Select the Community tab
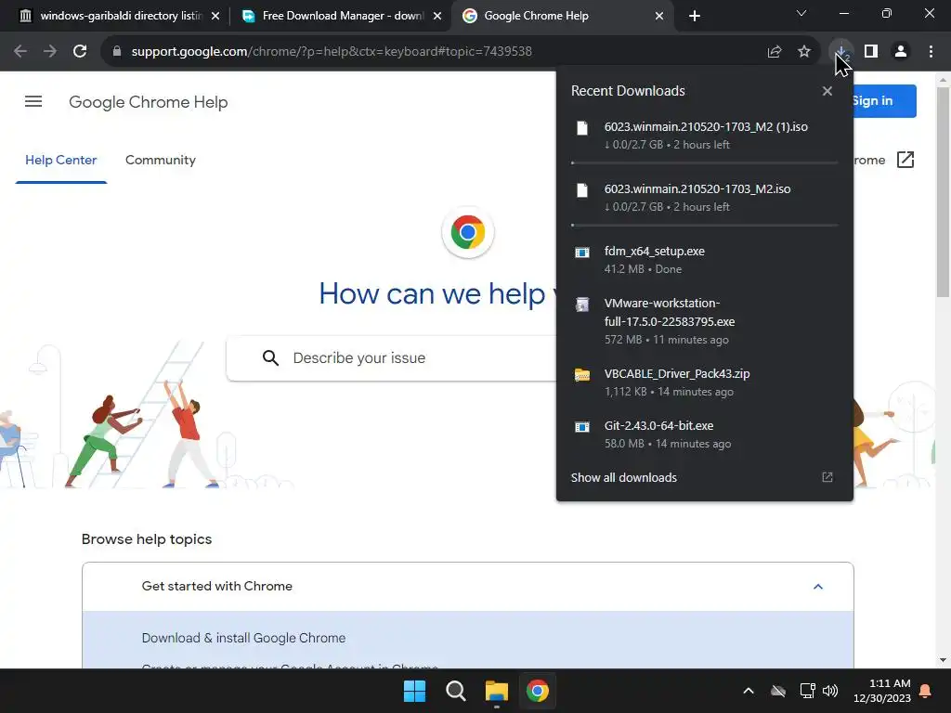The image size is (951, 713). pos(160,160)
